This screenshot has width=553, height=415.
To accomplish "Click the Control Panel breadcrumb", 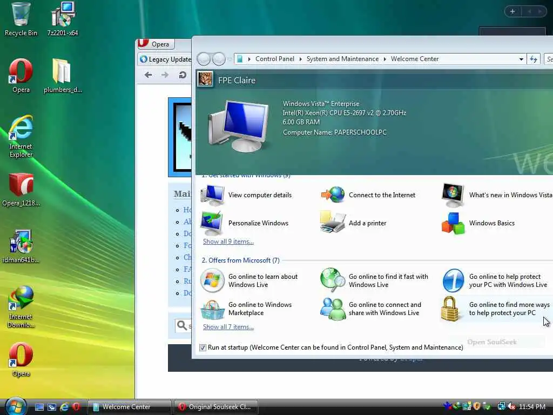I will tap(275, 59).
